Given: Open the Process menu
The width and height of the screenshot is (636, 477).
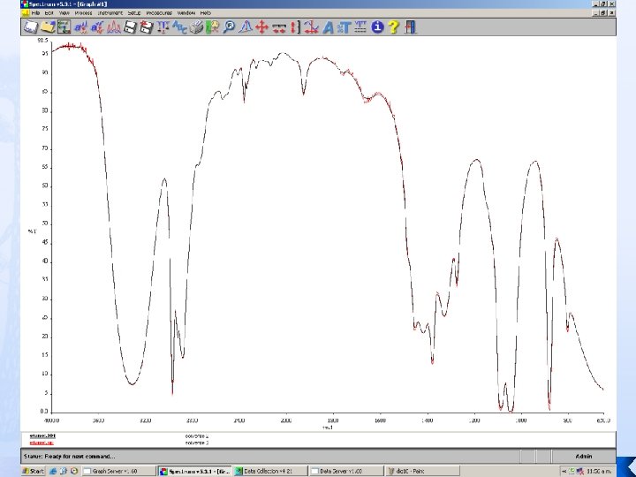Looking at the screenshot, I should (83, 13).
